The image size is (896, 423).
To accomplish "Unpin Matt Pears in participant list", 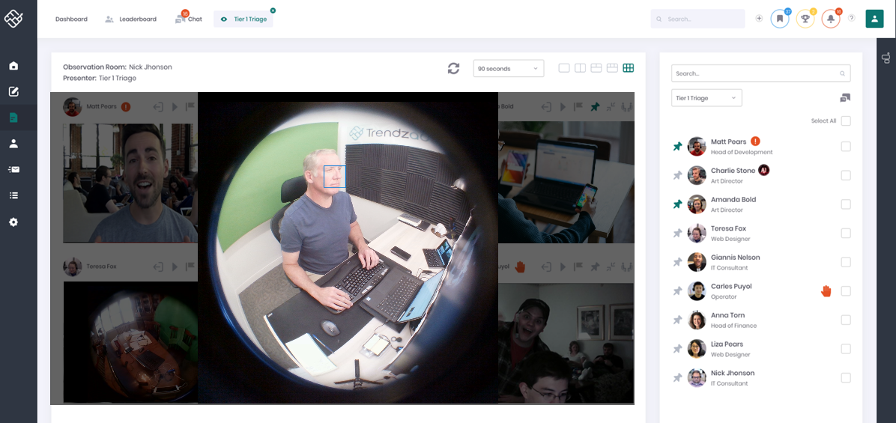I will pyautogui.click(x=677, y=147).
